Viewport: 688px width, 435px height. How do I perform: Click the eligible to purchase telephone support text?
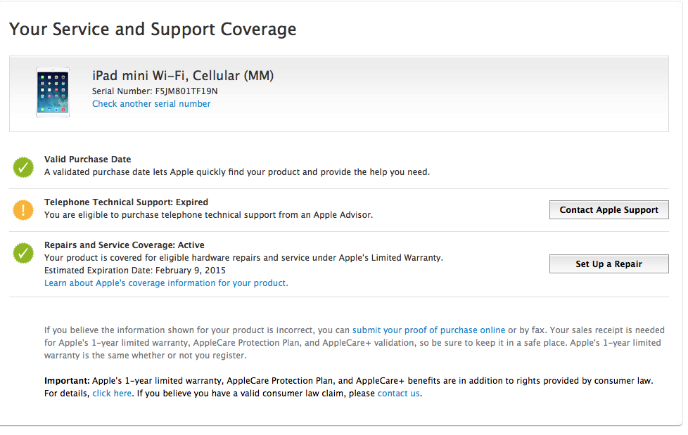pyautogui.click(x=208, y=215)
